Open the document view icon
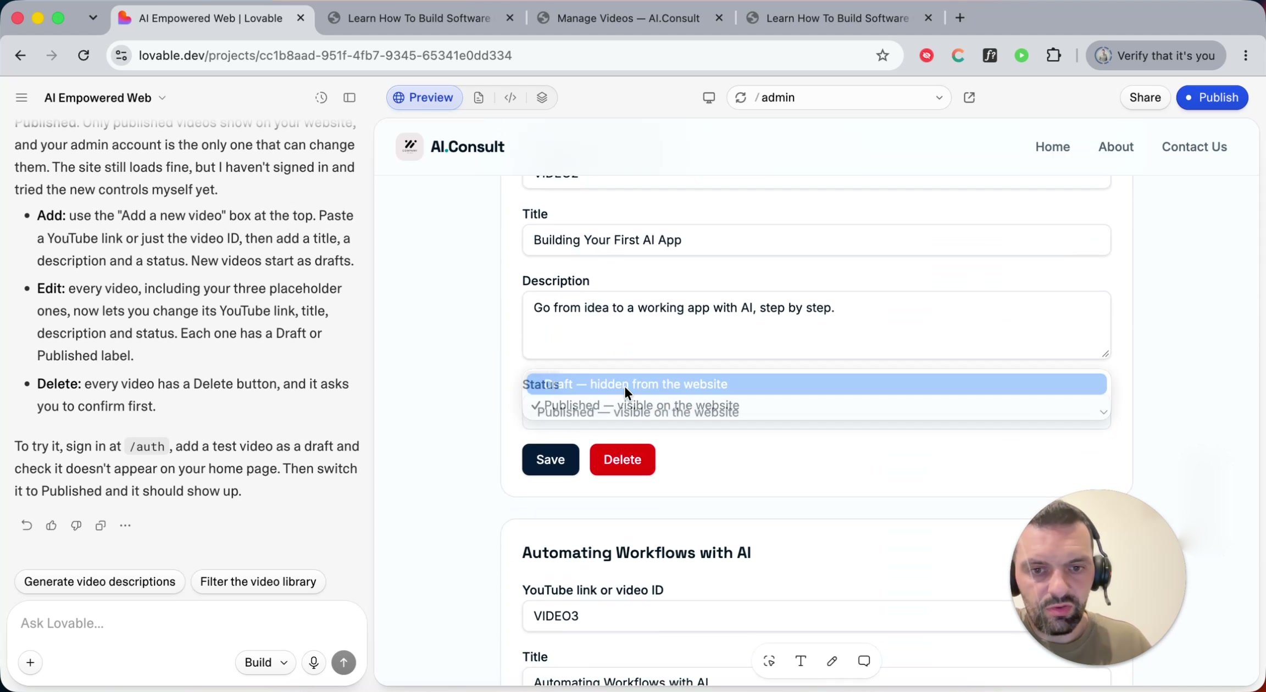This screenshot has height=692, width=1266. pos(479,98)
